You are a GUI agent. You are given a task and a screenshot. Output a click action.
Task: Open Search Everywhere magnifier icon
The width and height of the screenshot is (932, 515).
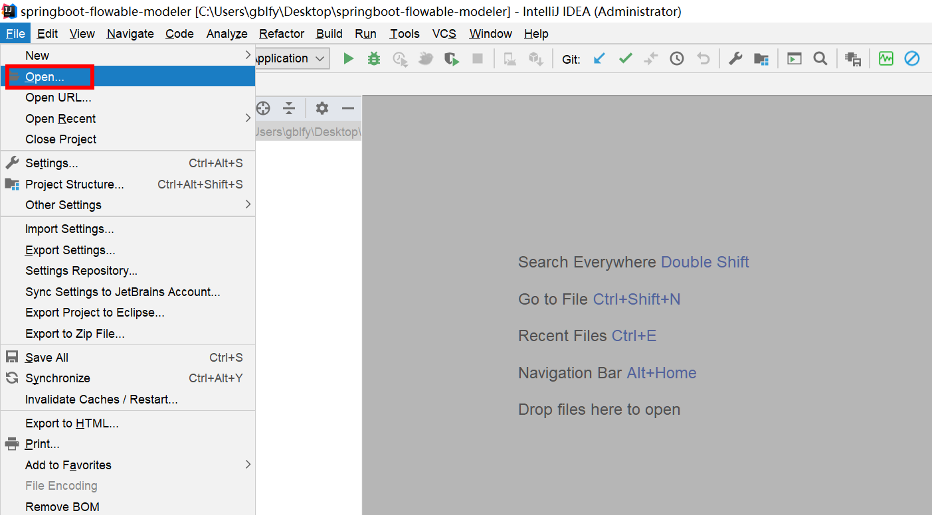coord(820,58)
